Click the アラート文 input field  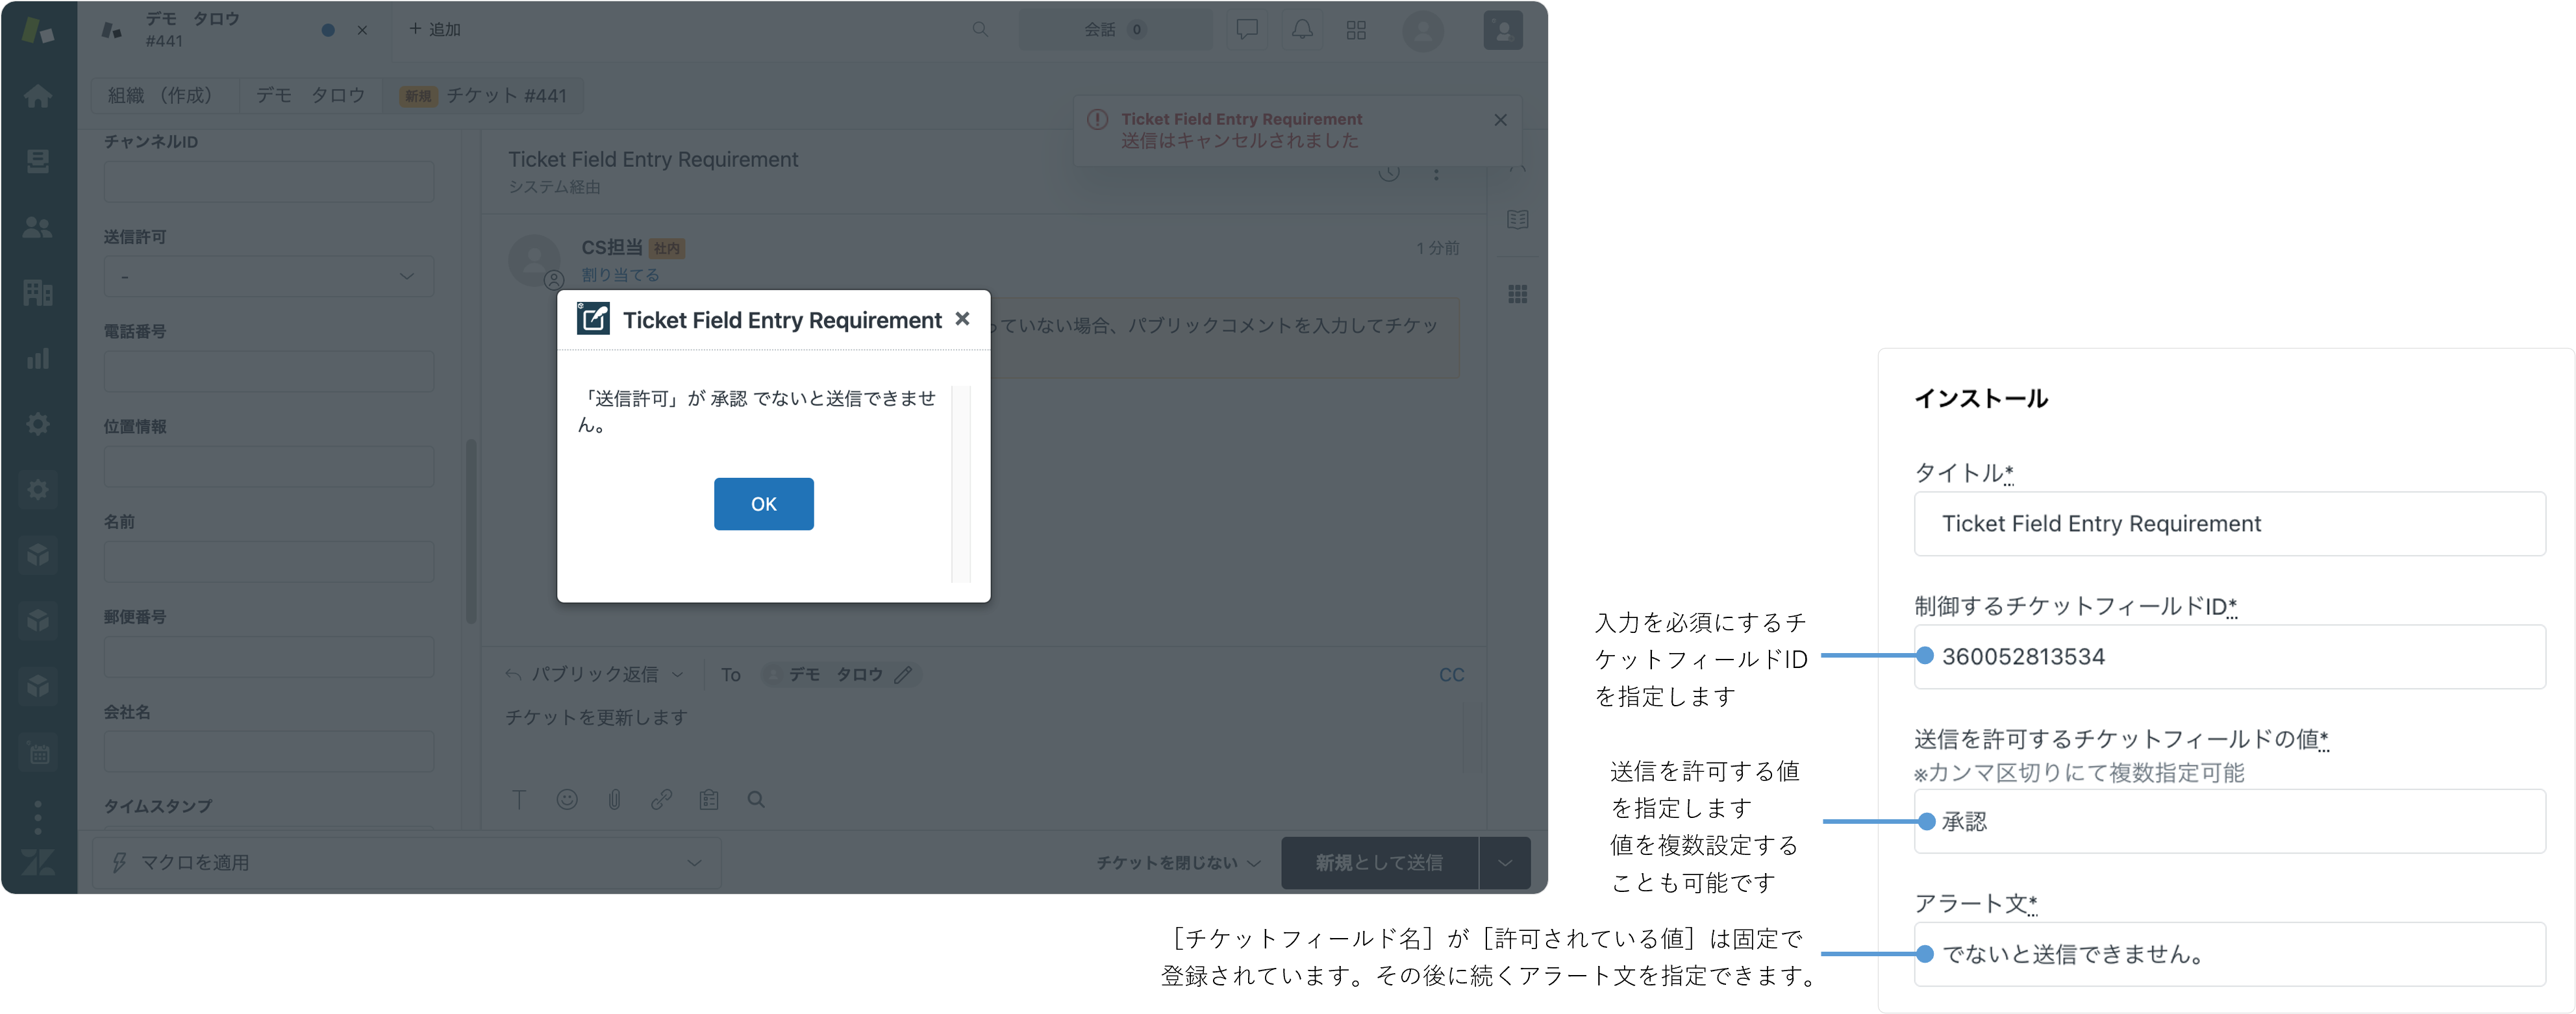pyautogui.click(x=2229, y=954)
